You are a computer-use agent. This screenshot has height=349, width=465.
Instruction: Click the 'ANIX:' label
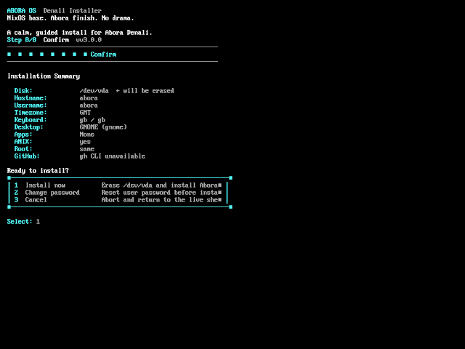pyautogui.click(x=23, y=142)
